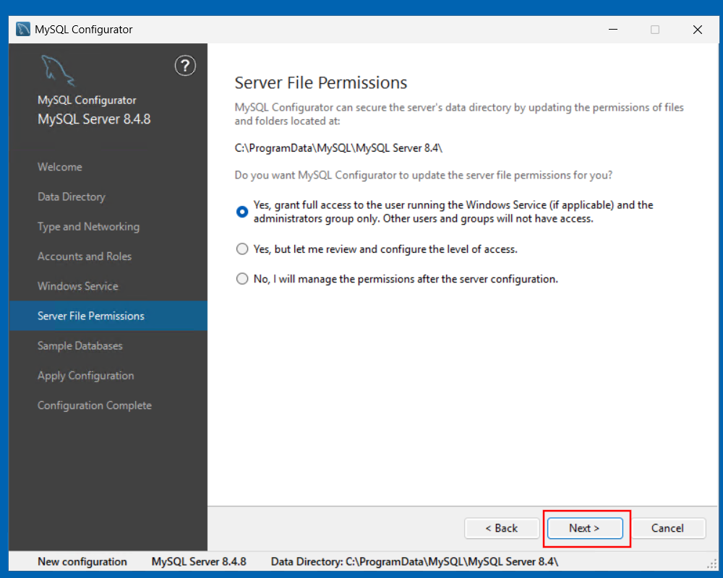Click 'MySQL Server 8.4.8' sidebar title
This screenshot has height=578, width=723.
(94, 119)
